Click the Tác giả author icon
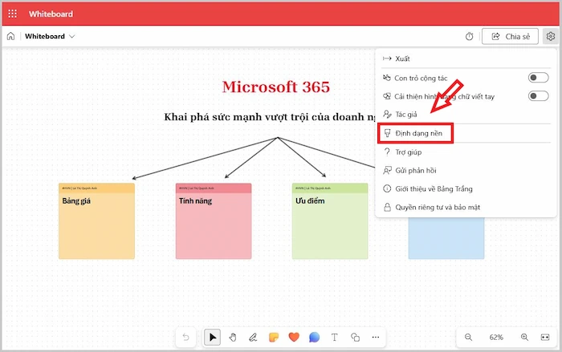The height and width of the screenshot is (352, 562). click(x=387, y=114)
